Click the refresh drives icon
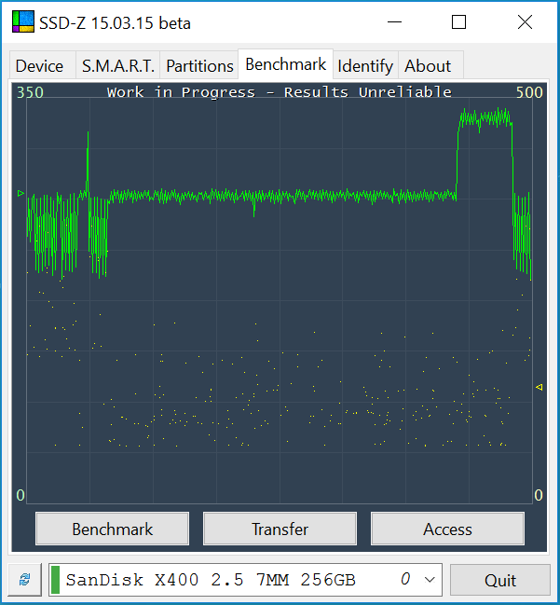Viewport: 560px width, 605px height. pyautogui.click(x=24, y=580)
